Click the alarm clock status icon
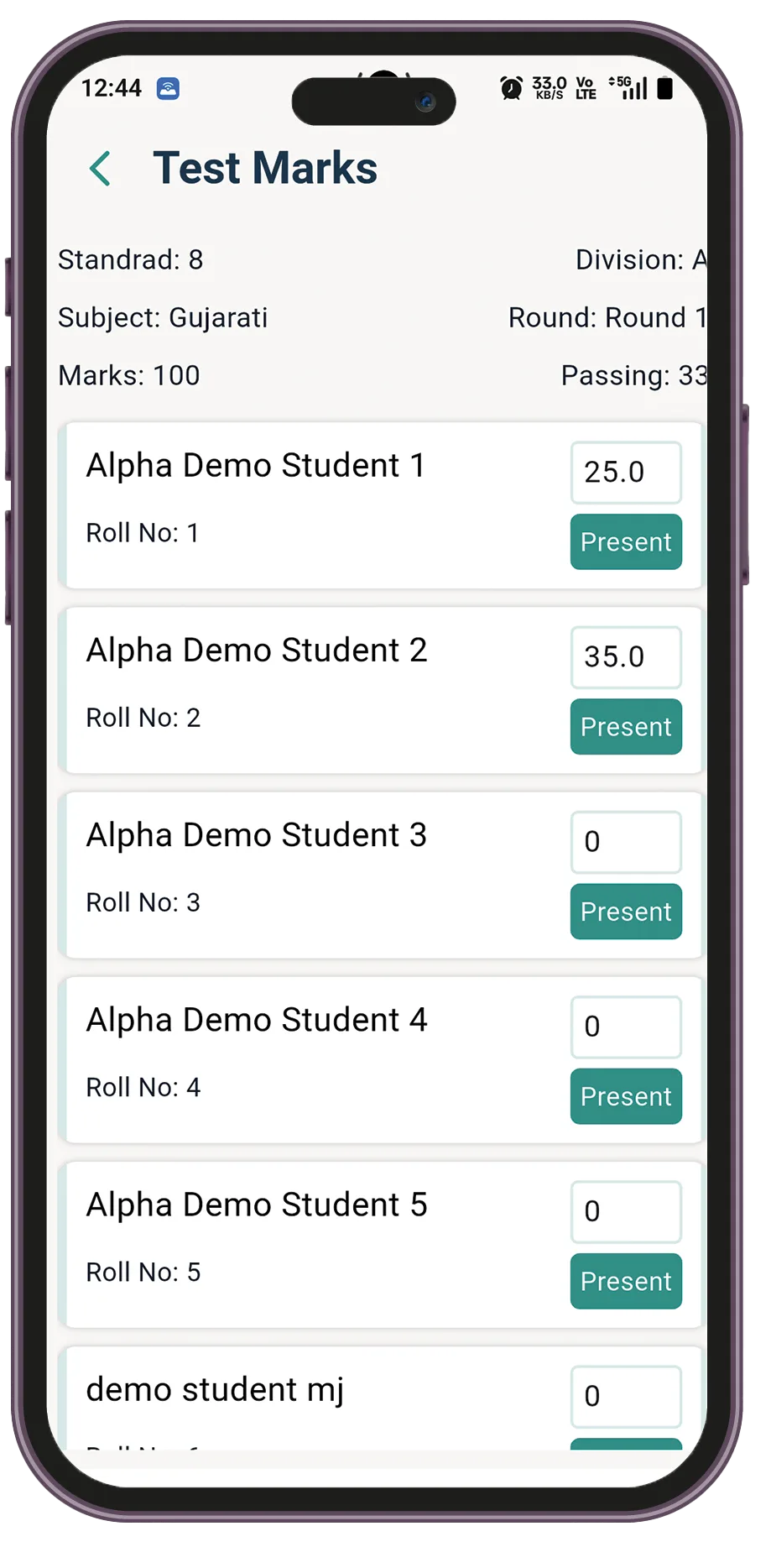This screenshot has width=771, height=1547. tap(511, 88)
